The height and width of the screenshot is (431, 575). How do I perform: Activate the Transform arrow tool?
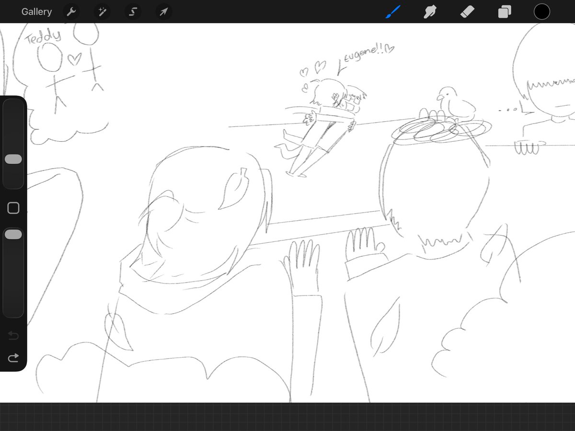click(163, 12)
